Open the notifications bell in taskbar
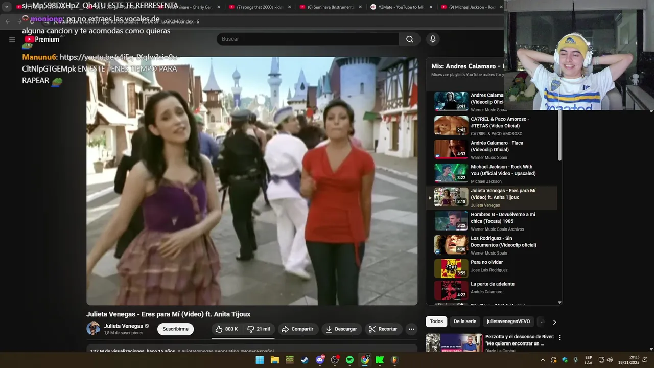The image size is (654, 368). [646, 360]
